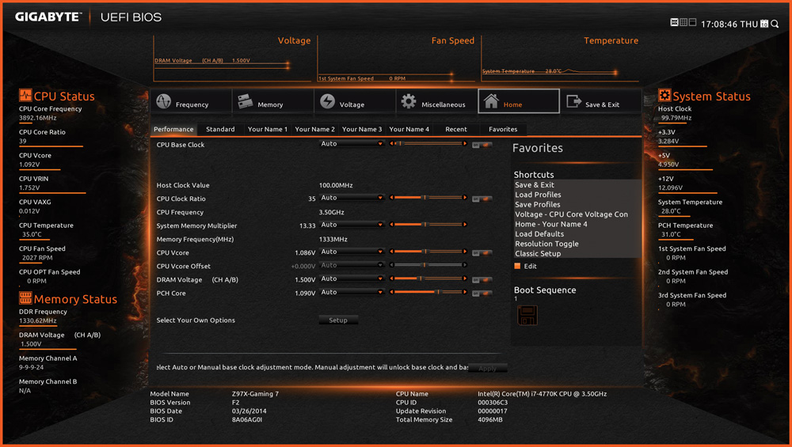Open the Memory section RAM icon

click(246, 101)
